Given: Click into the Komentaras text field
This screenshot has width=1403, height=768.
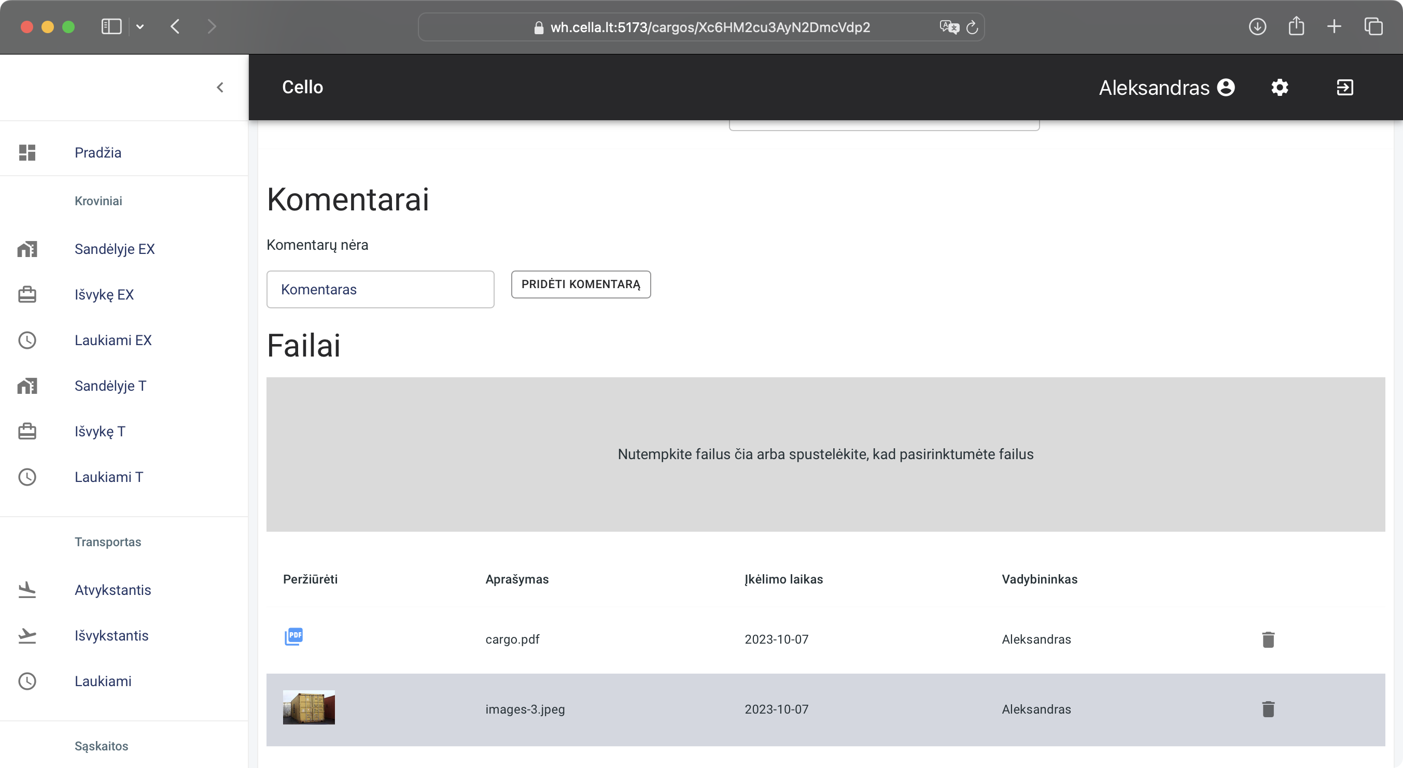Looking at the screenshot, I should point(380,290).
